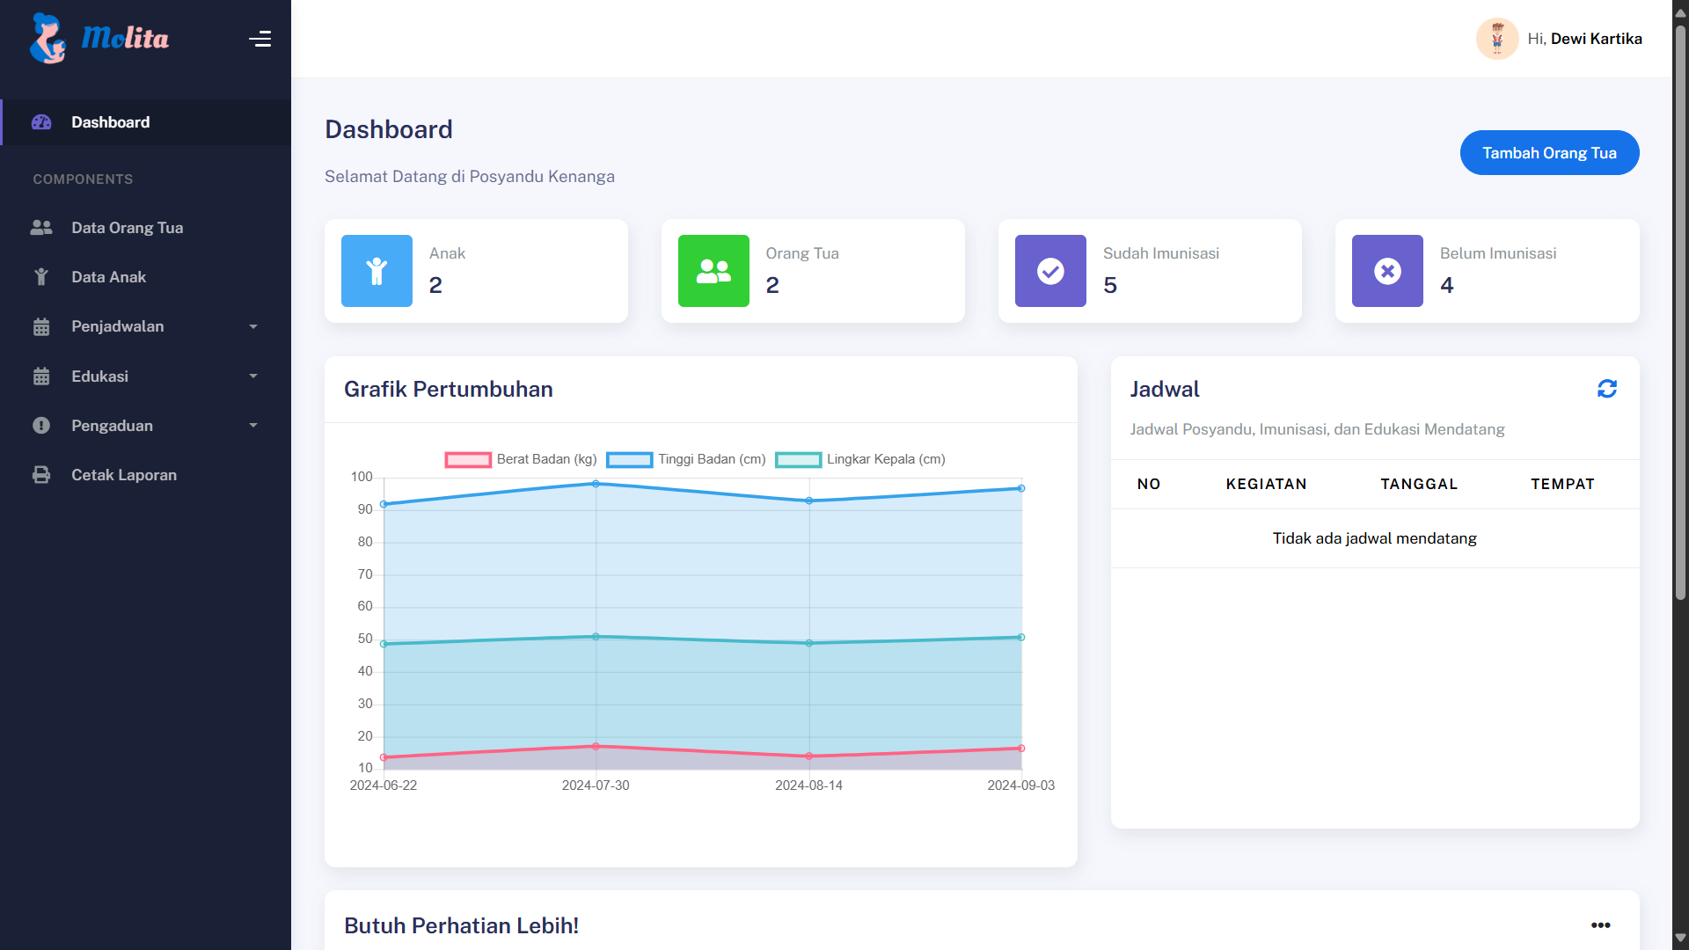The image size is (1689, 950).
Task: Open the sidebar hamburger menu
Action: pos(260,39)
